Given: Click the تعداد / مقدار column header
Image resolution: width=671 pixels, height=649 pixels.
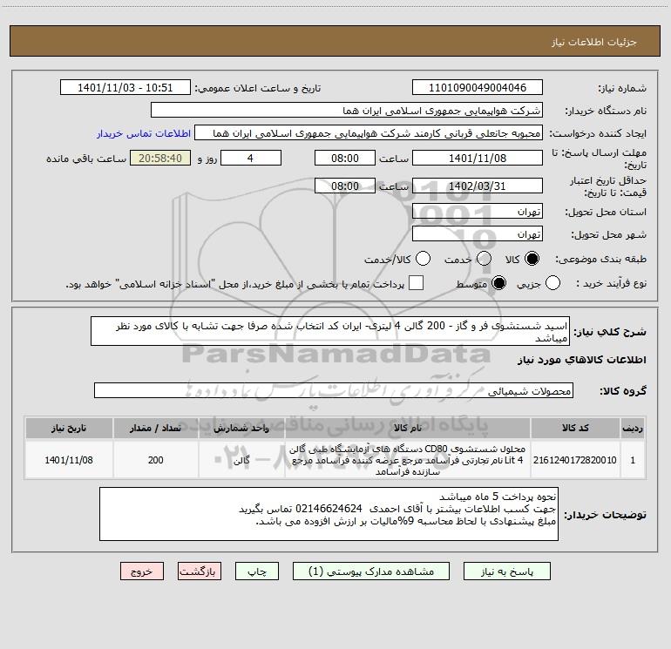Looking at the screenshot, I should (x=155, y=428).
